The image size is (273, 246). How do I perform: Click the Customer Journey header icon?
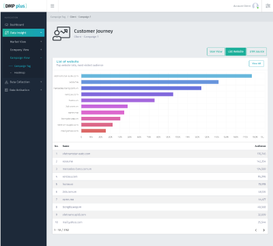click(61, 33)
